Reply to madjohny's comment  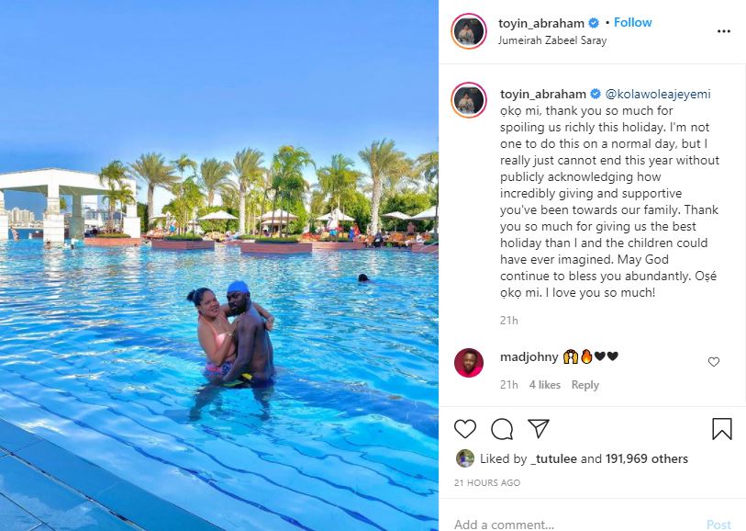(x=585, y=385)
